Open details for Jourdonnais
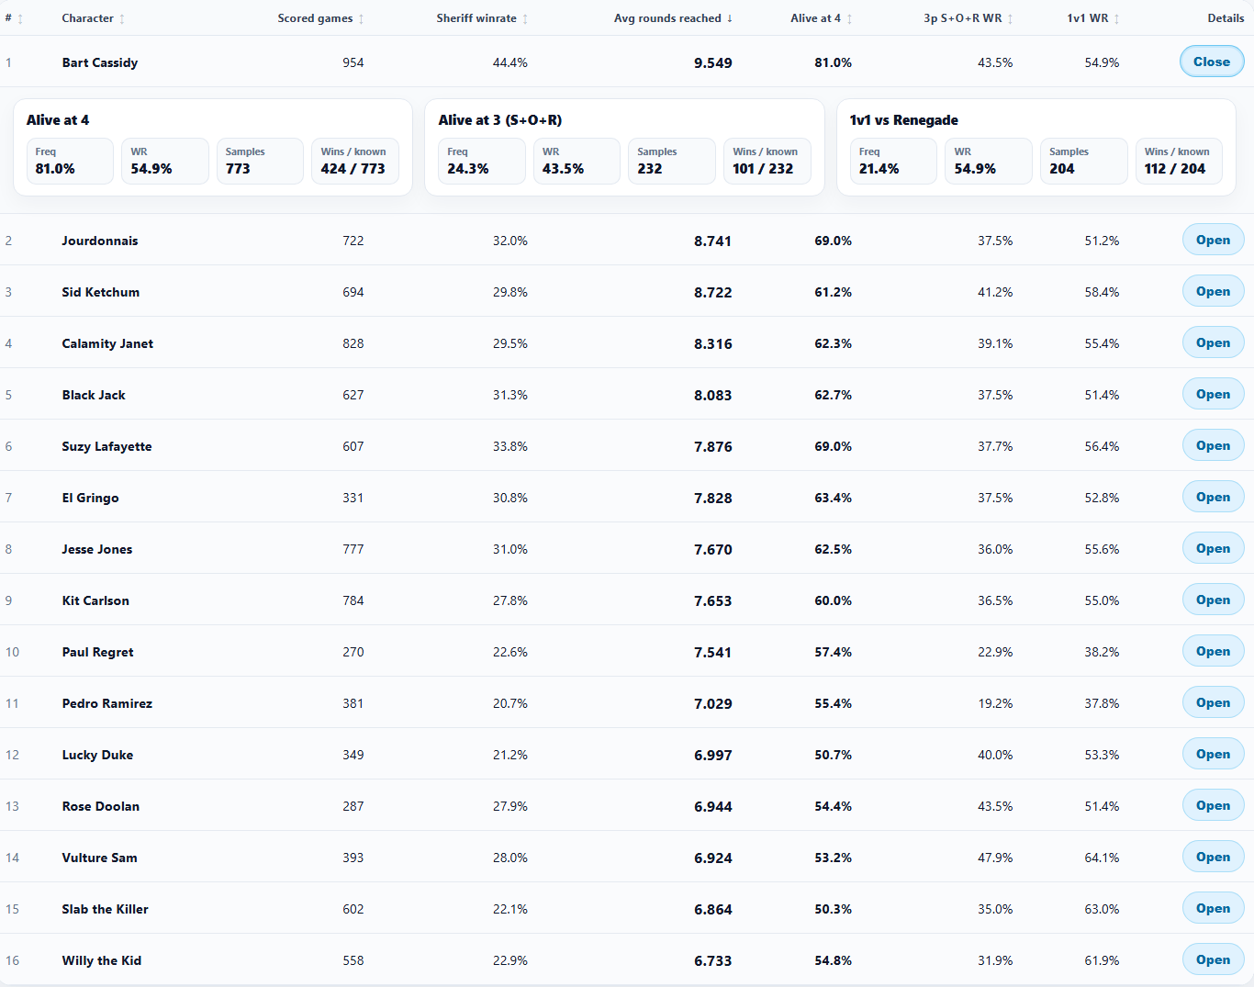 (x=1213, y=240)
